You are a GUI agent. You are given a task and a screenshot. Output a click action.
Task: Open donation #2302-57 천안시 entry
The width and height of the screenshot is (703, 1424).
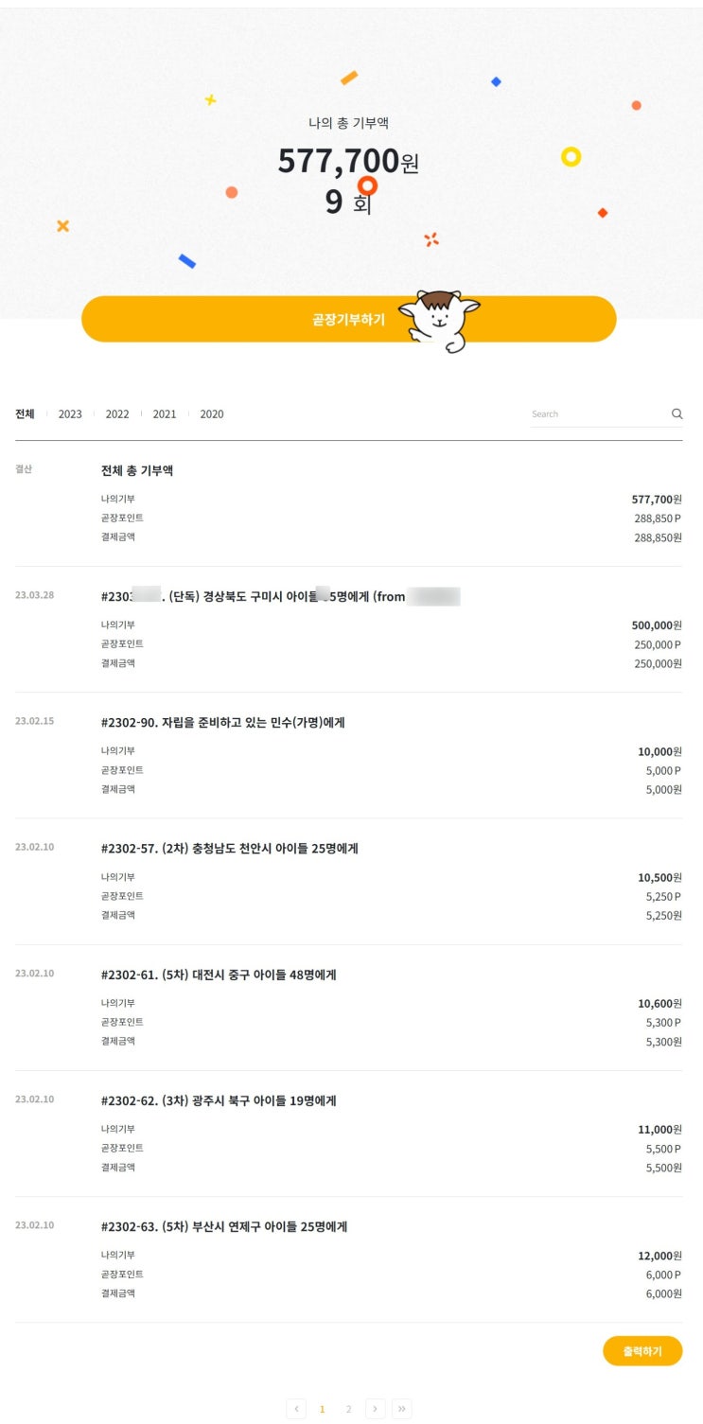click(x=229, y=849)
